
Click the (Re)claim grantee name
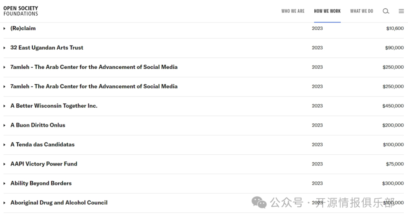click(23, 28)
